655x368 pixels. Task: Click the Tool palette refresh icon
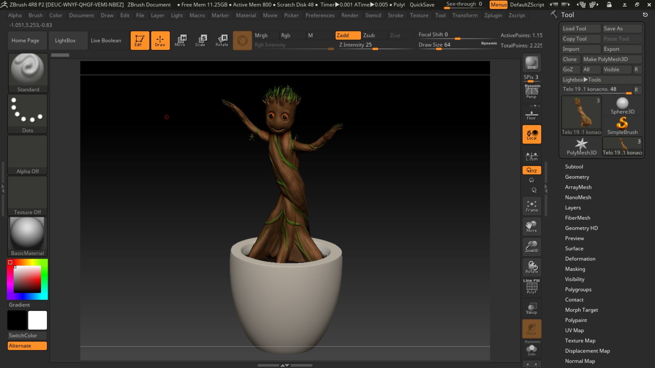tap(645, 15)
